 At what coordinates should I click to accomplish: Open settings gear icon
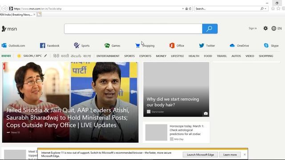(x=265, y=28)
